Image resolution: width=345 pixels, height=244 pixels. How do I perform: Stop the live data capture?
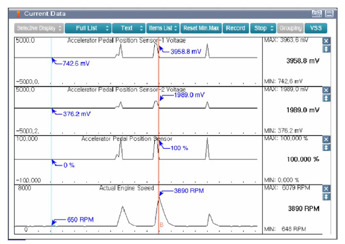pyautogui.click(x=263, y=28)
